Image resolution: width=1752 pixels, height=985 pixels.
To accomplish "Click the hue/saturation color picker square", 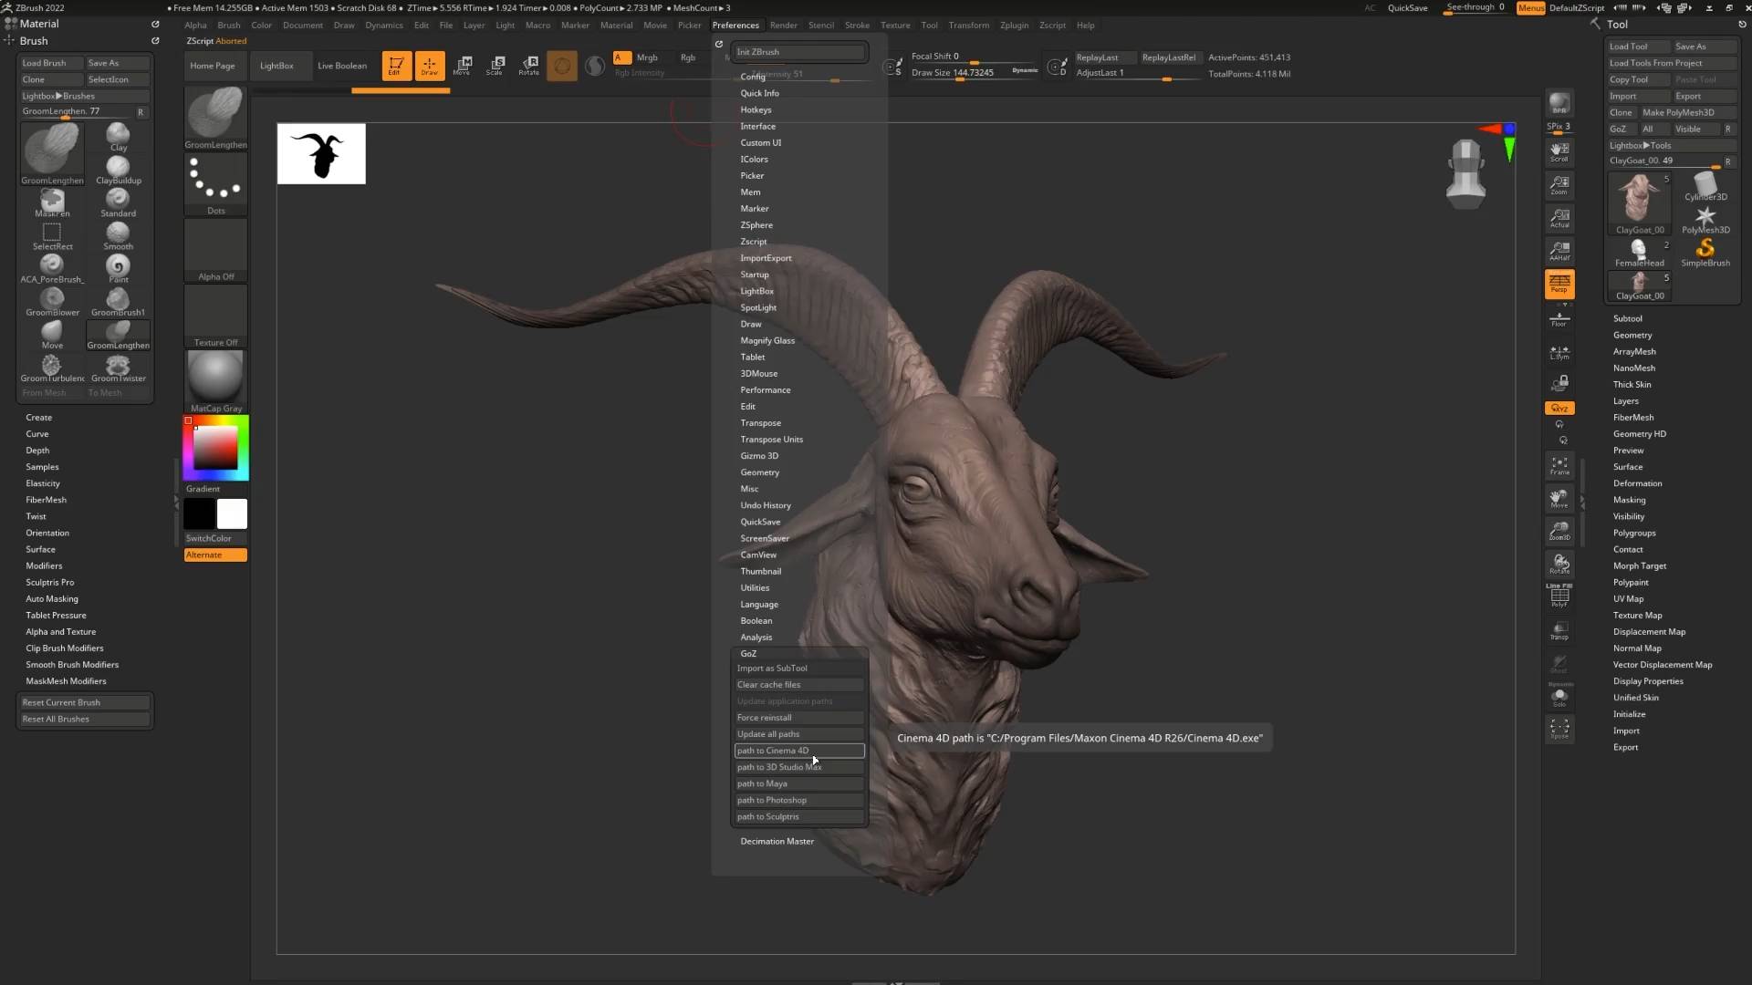I will pyautogui.click(x=215, y=448).
